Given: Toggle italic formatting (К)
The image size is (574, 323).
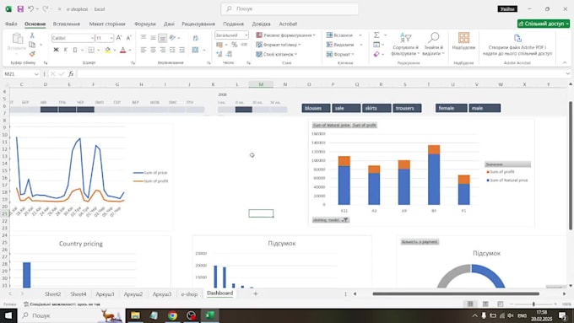Looking at the screenshot, I should pyautogui.click(x=66, y=50).
